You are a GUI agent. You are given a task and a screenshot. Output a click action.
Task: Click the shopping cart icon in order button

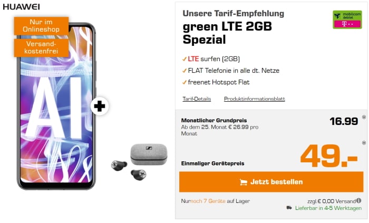tap(244, 182)
